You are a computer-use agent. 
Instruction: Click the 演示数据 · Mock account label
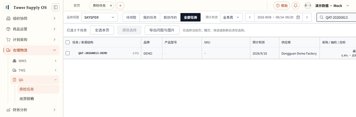[x=329, y=6]
